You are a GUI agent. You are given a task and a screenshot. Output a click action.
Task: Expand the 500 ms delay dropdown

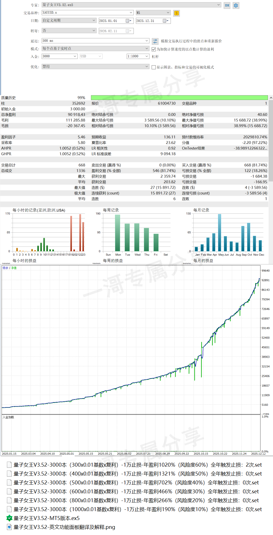[147, 41]
